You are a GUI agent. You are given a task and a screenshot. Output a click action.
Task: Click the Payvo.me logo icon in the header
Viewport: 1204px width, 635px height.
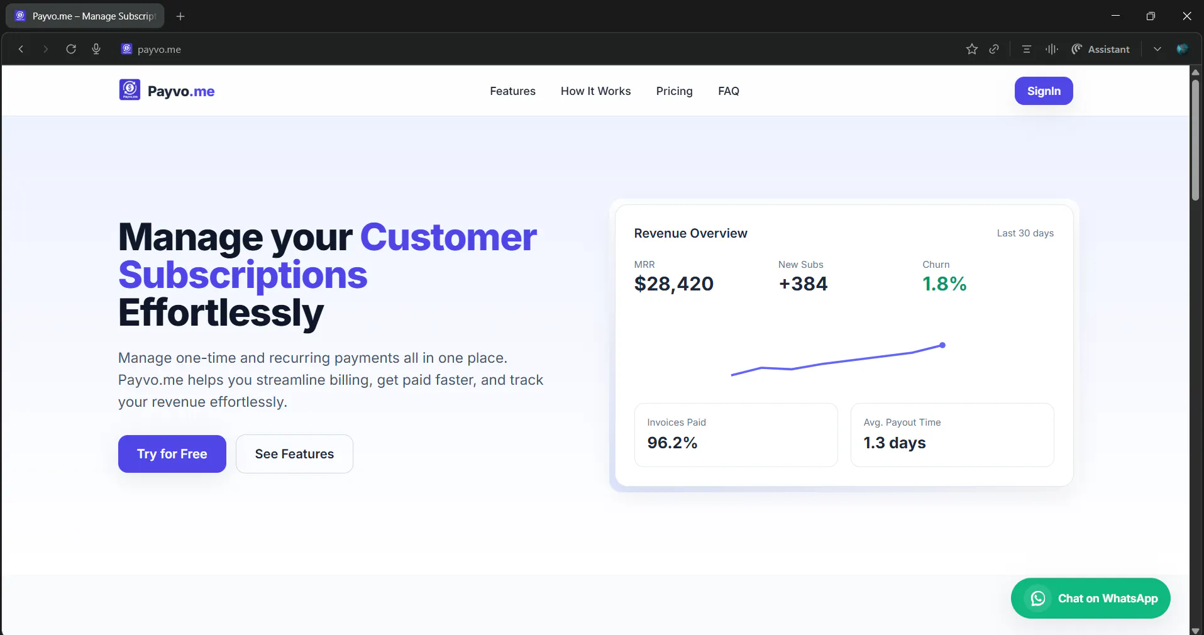click(130, 90)
